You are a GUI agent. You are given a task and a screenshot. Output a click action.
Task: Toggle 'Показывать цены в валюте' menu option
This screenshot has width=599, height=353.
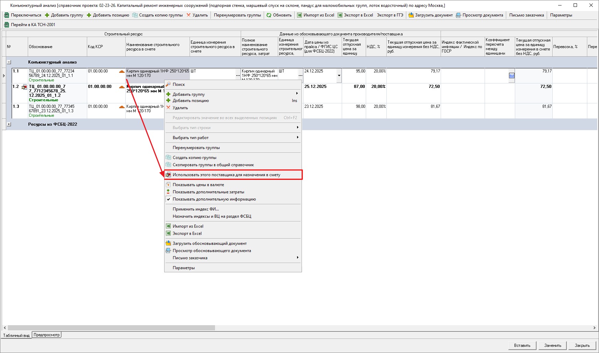tap(198, 185)
